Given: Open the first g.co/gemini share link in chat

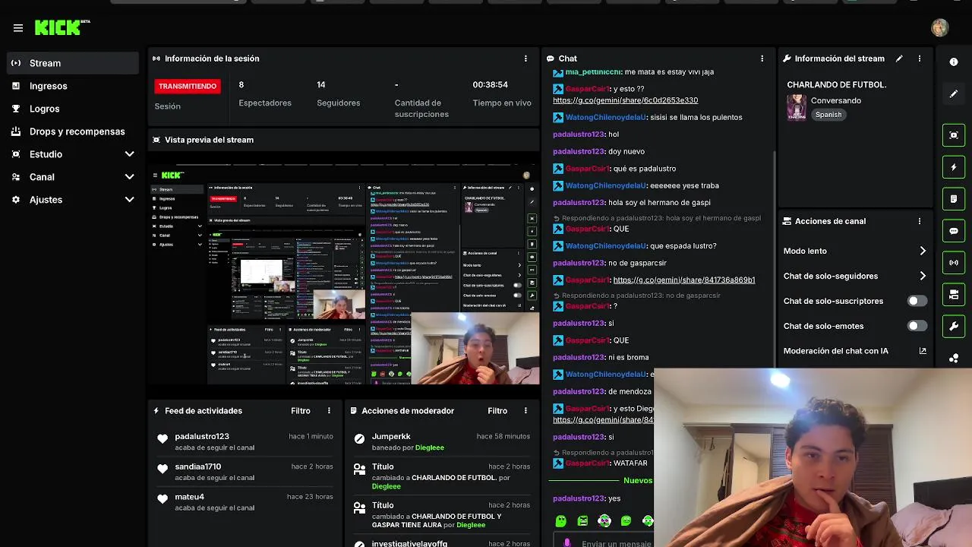Looking at the screenshot, I should click(x=625, y=100).
